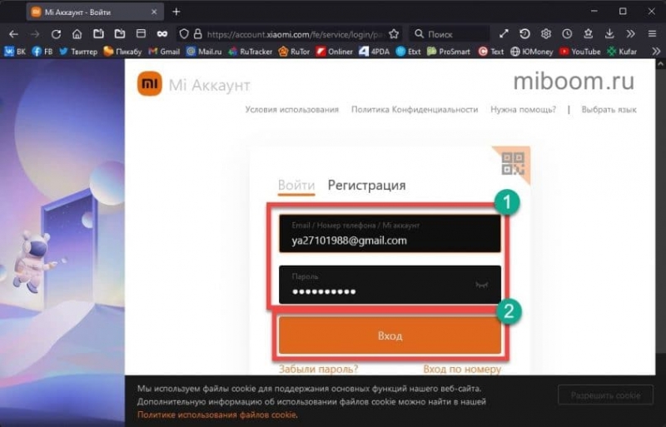This screenshot has width=666, height=427.
Task: Open the Вход по номеру link
Action: pyautogui.click(x=462, y=370)
